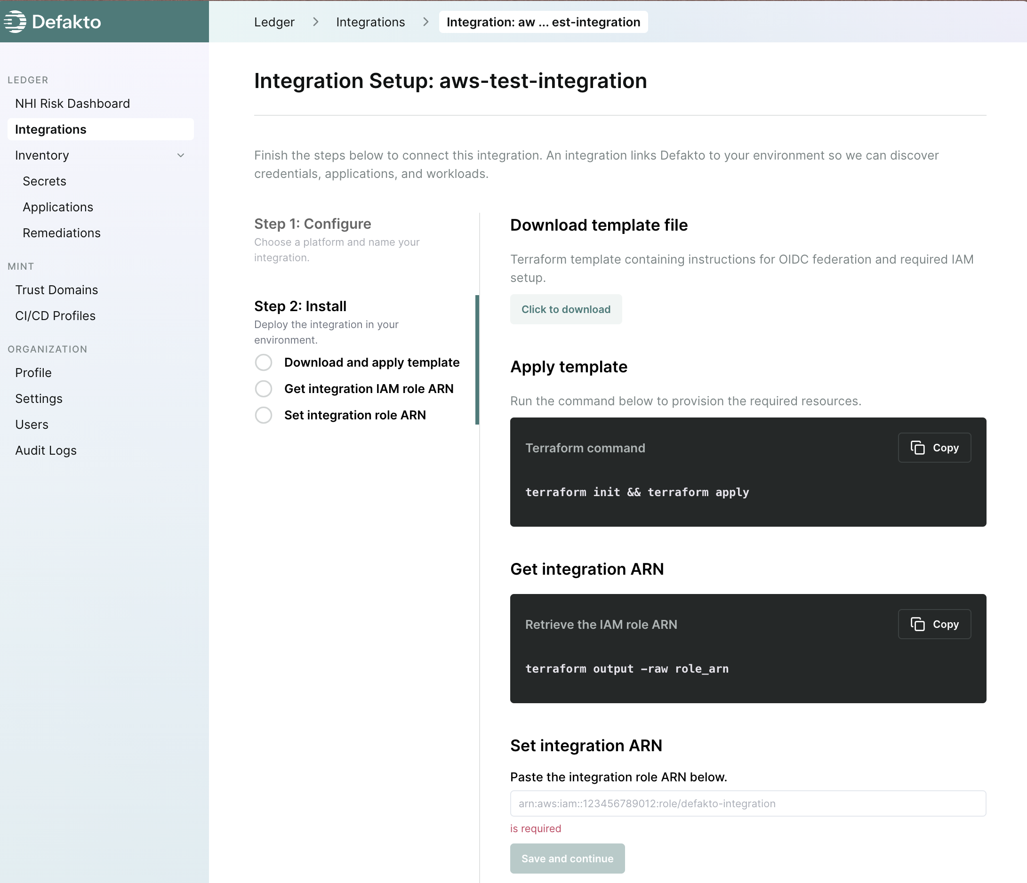Click the Ledger breadcrumb
The width and height of the screenshot is (1027, 883).
pos(274,22)
